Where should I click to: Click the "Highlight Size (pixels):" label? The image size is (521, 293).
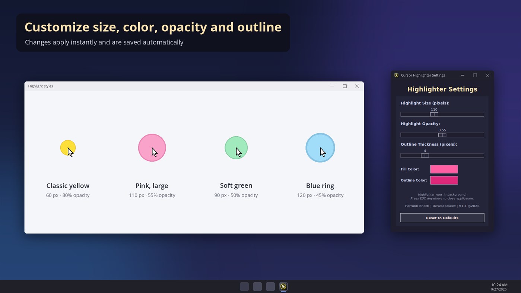(425, 103)
